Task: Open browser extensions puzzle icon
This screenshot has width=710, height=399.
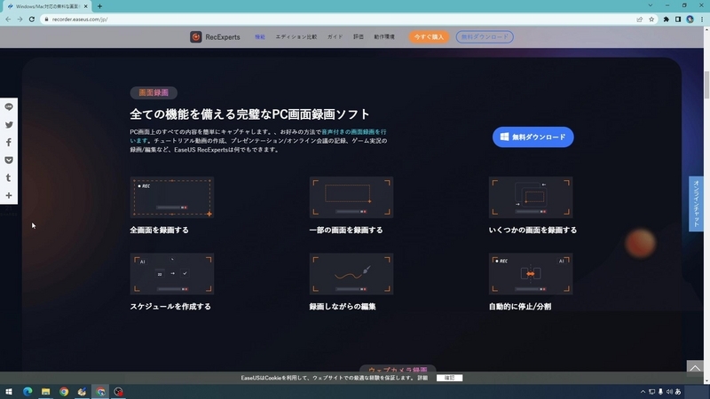Action: point(667,20)
